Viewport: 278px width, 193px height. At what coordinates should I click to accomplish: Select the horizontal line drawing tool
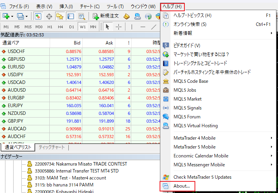tap(143, 27)
